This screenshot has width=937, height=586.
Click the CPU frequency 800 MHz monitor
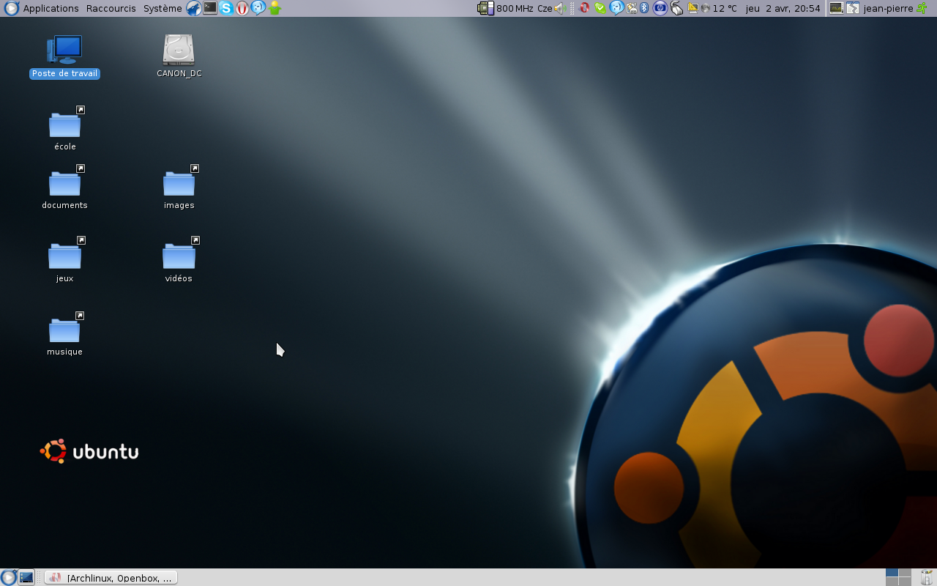505,8
